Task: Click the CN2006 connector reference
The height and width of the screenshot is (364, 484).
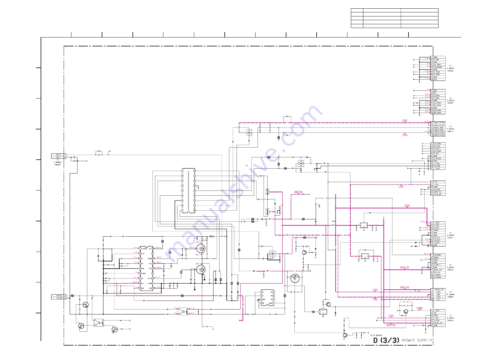Action: tap(450, 71)
